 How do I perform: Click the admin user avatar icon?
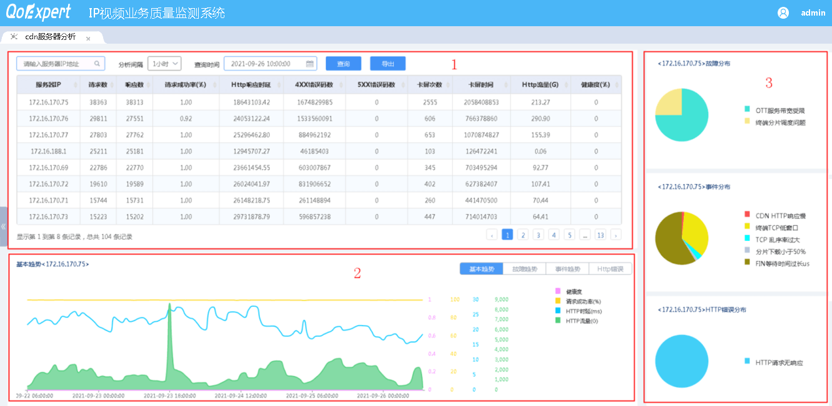[783, 12]
